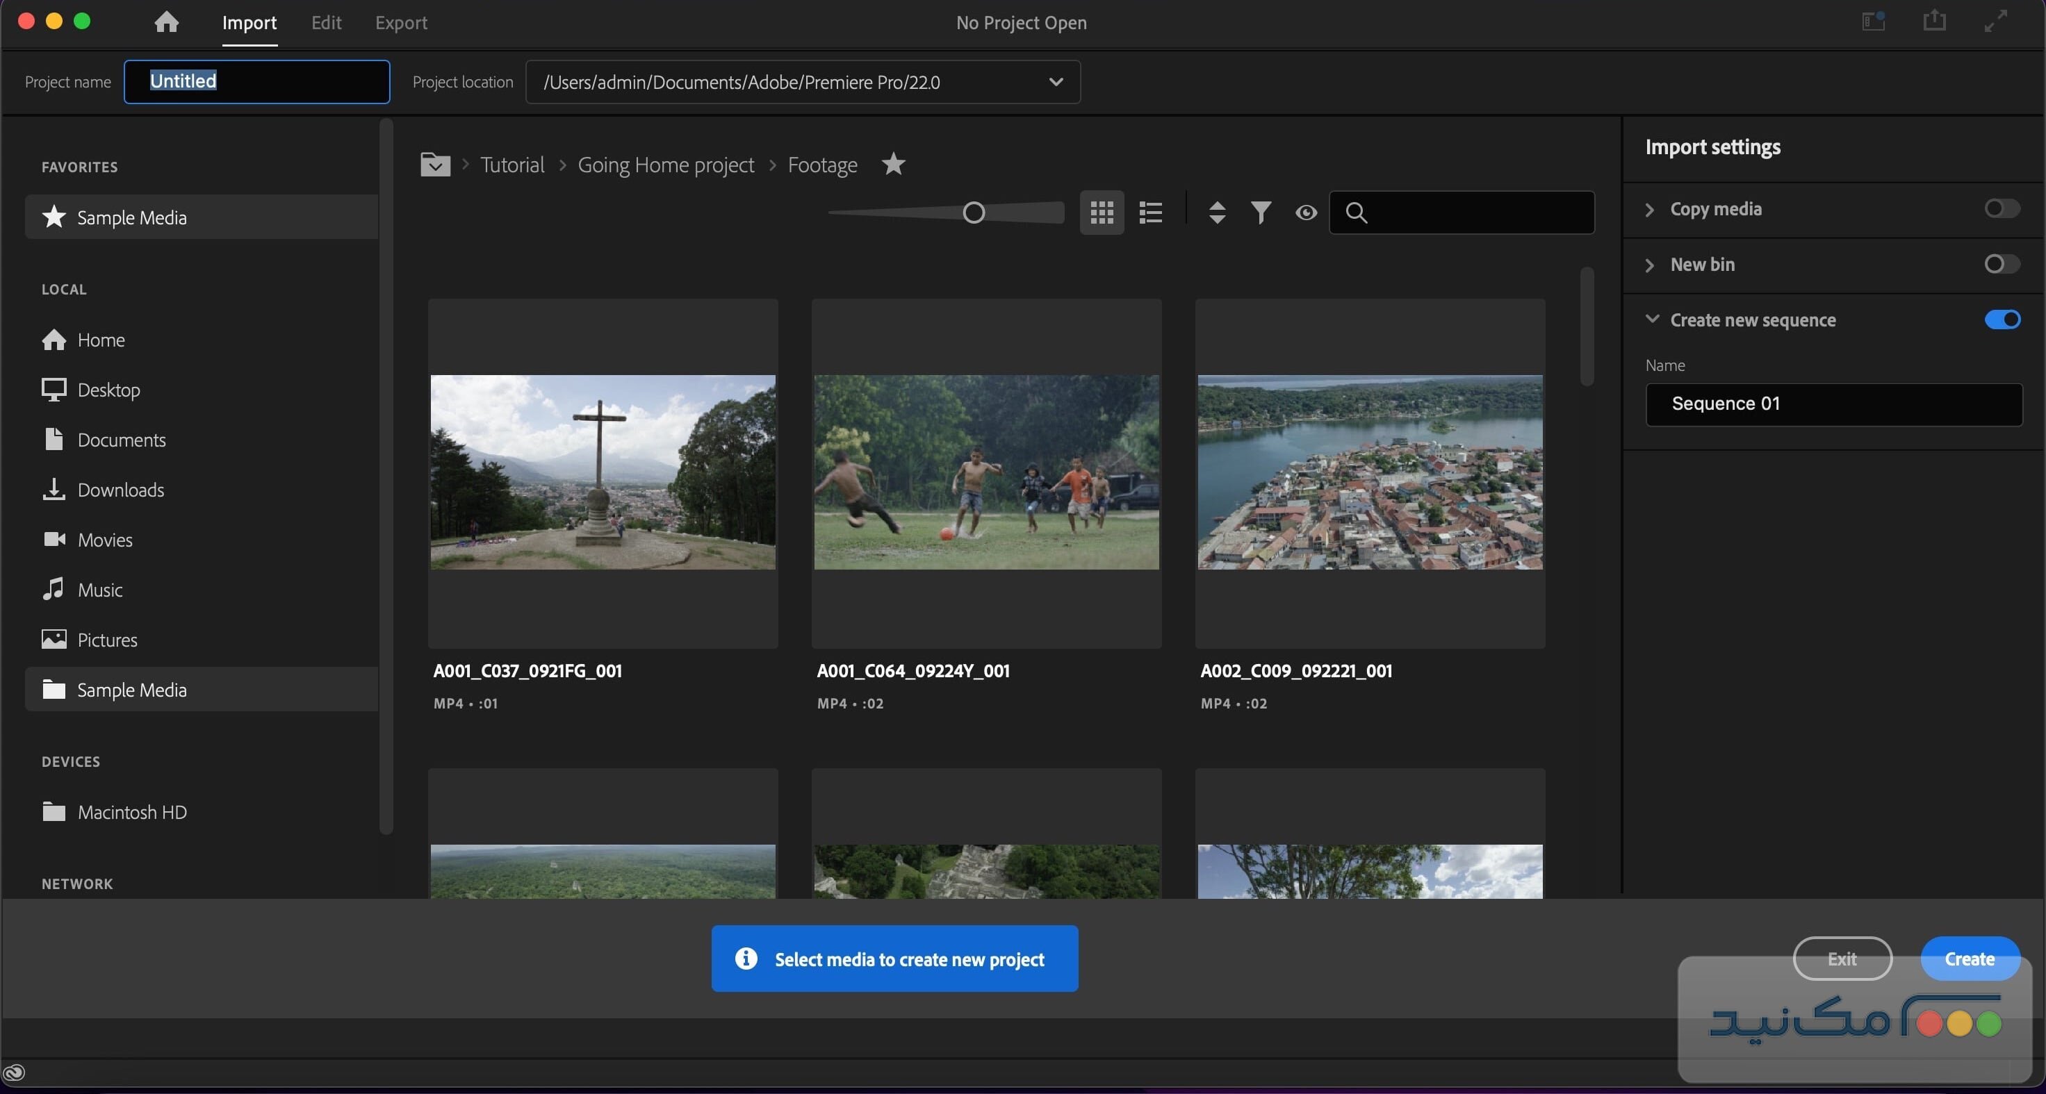Switch to grid view layout

click(1102, 212)
